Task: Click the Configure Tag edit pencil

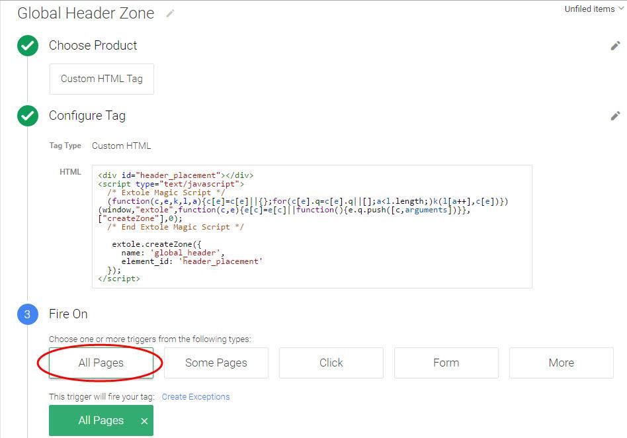Action: 615,116
